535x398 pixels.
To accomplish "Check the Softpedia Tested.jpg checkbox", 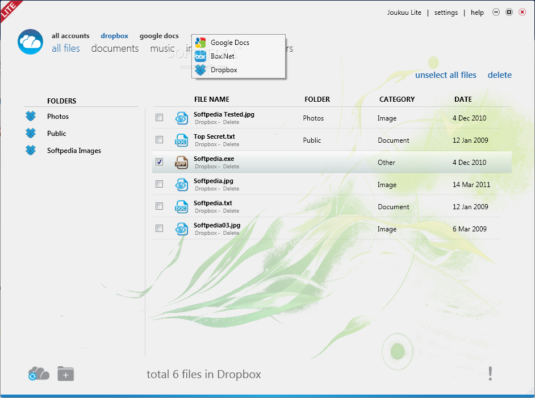I will tap(159, 118).
